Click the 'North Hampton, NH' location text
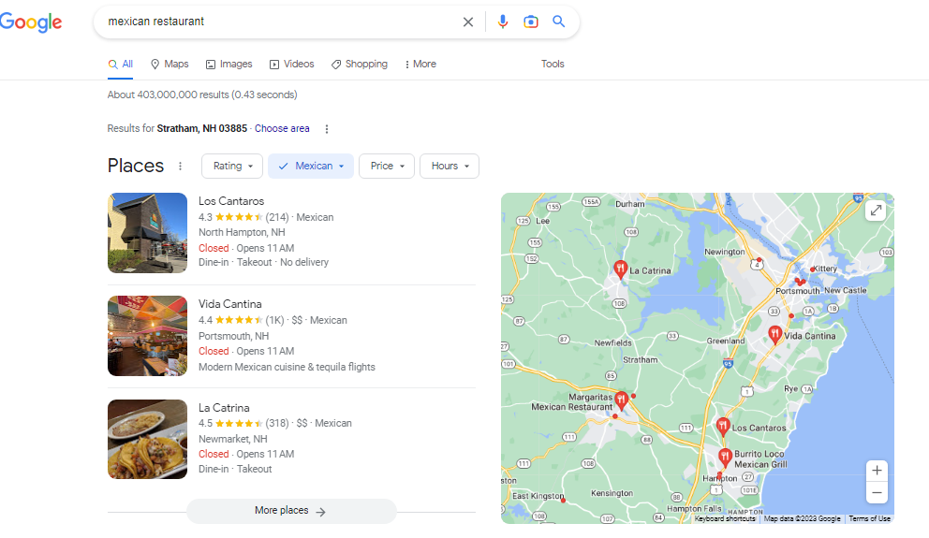The width and height of the screenshot is (929, 538). pos(242,233)
